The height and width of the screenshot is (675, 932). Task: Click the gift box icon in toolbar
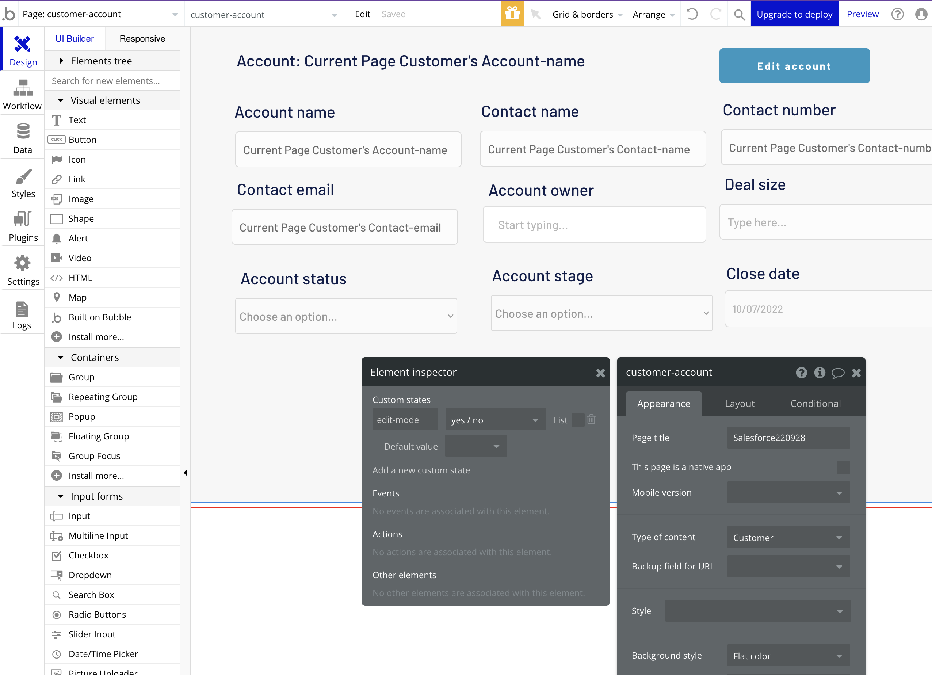coord(512,14)
